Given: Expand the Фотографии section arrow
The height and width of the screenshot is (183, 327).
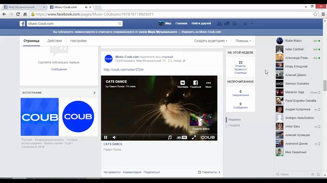Looking at the screenshot, I should pyautogui.click(x=95, y=93).
